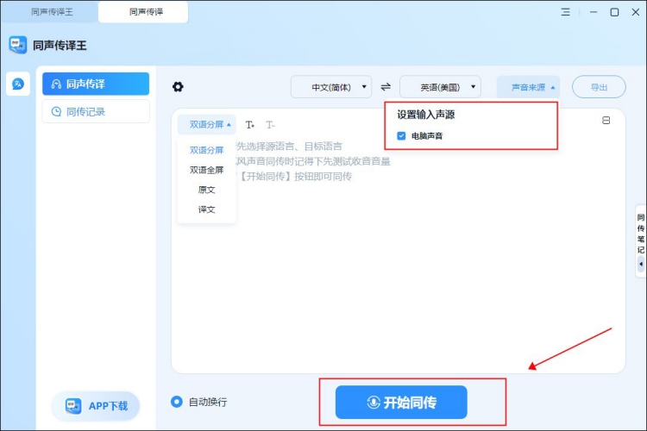
Task: Click the split layout icon in text panel
Action: 606,121
